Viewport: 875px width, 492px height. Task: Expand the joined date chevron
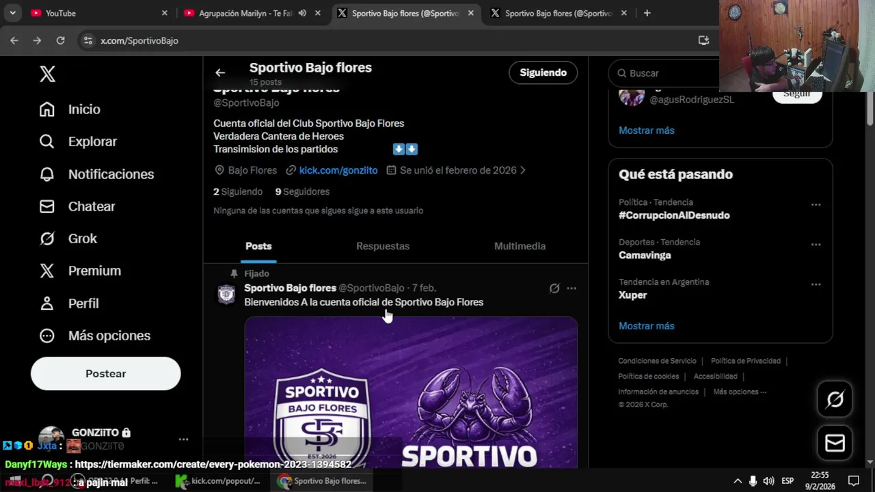point(523,170)
